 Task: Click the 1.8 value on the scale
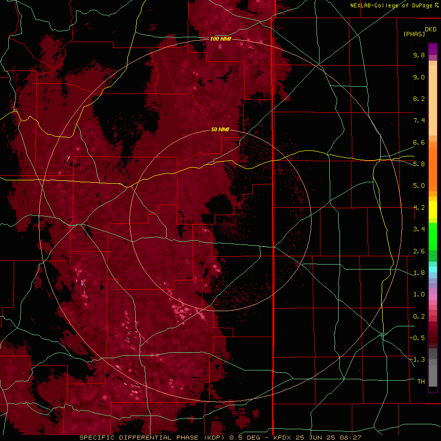point(419,273)
